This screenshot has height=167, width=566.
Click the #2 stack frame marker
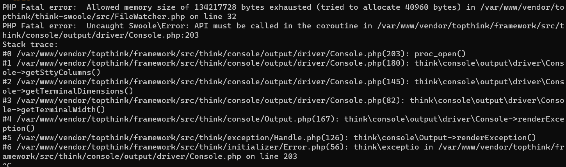[x=7, y=82]
